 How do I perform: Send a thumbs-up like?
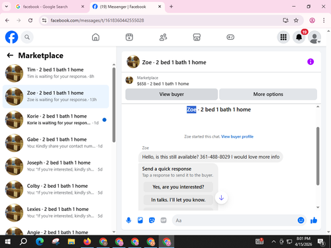pyautogui.click(x=314, y=220)
